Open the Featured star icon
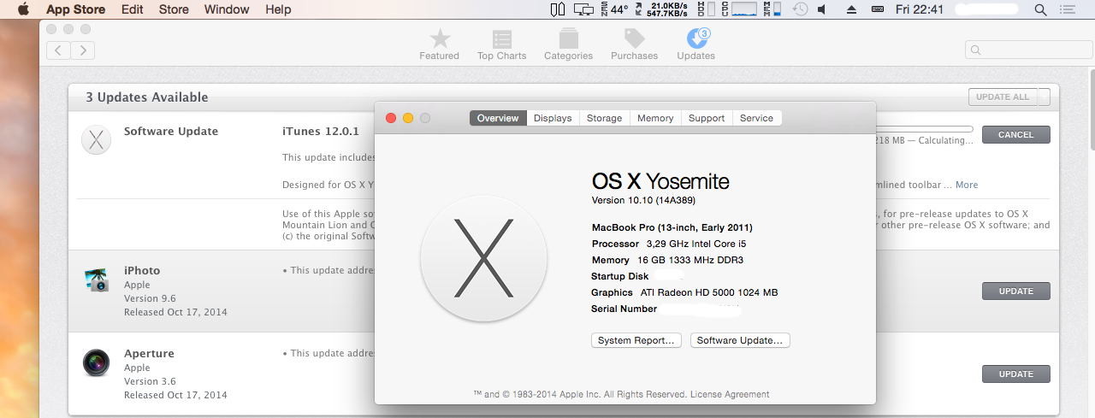Image resolution: width=1095 pixels, height=418 pixels. [439, 39]
